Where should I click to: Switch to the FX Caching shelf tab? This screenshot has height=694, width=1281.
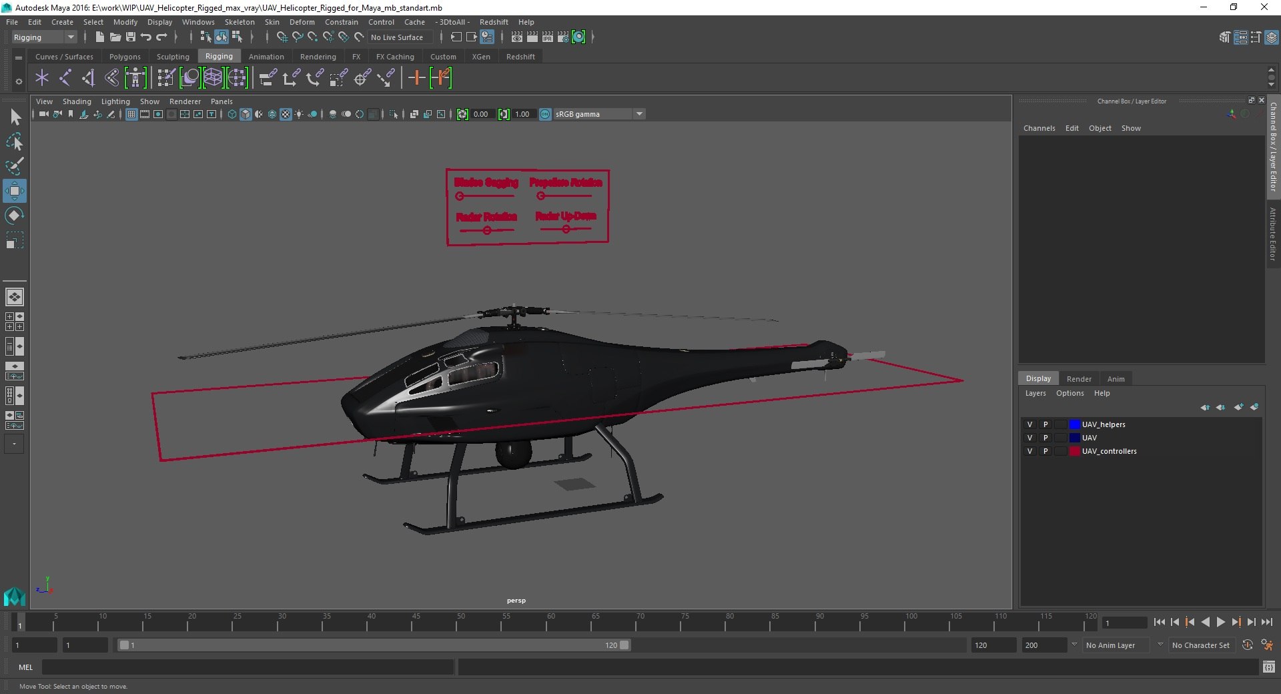click(x=395, y=57)
